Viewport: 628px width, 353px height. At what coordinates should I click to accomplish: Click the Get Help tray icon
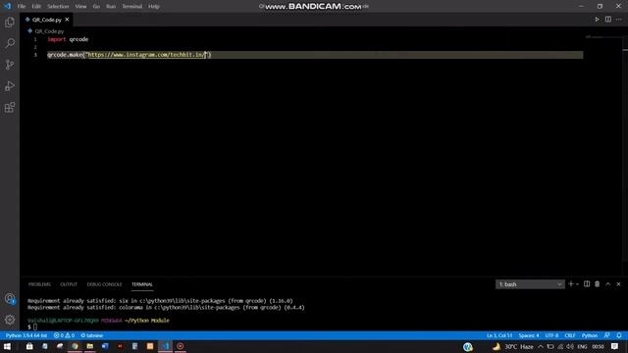pos(468,346)
